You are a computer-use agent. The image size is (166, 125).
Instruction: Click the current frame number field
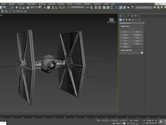point(150,123)
